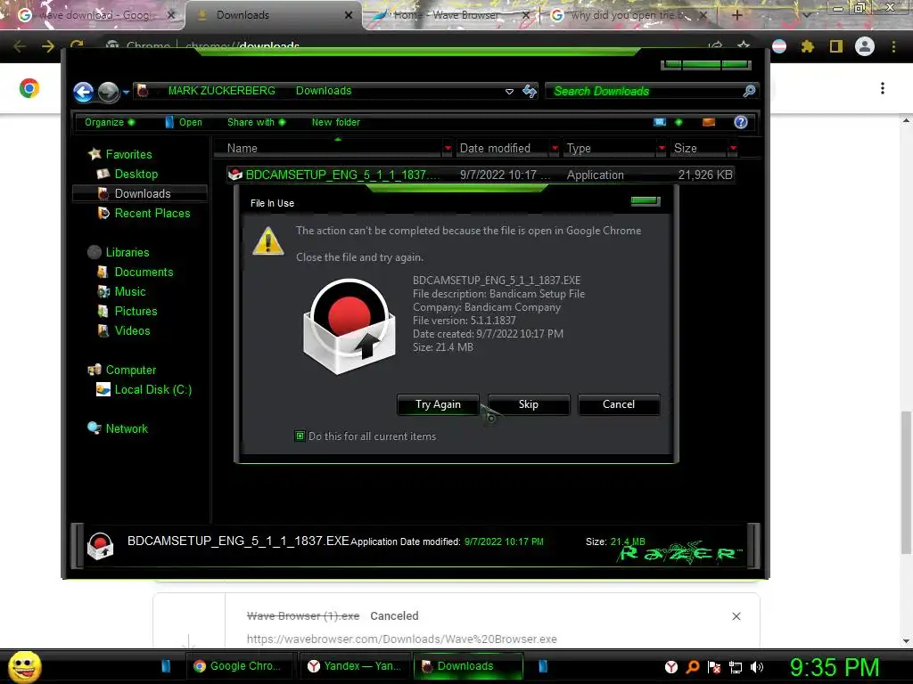Select Downloads in the navigation pane

click(142, 193)
